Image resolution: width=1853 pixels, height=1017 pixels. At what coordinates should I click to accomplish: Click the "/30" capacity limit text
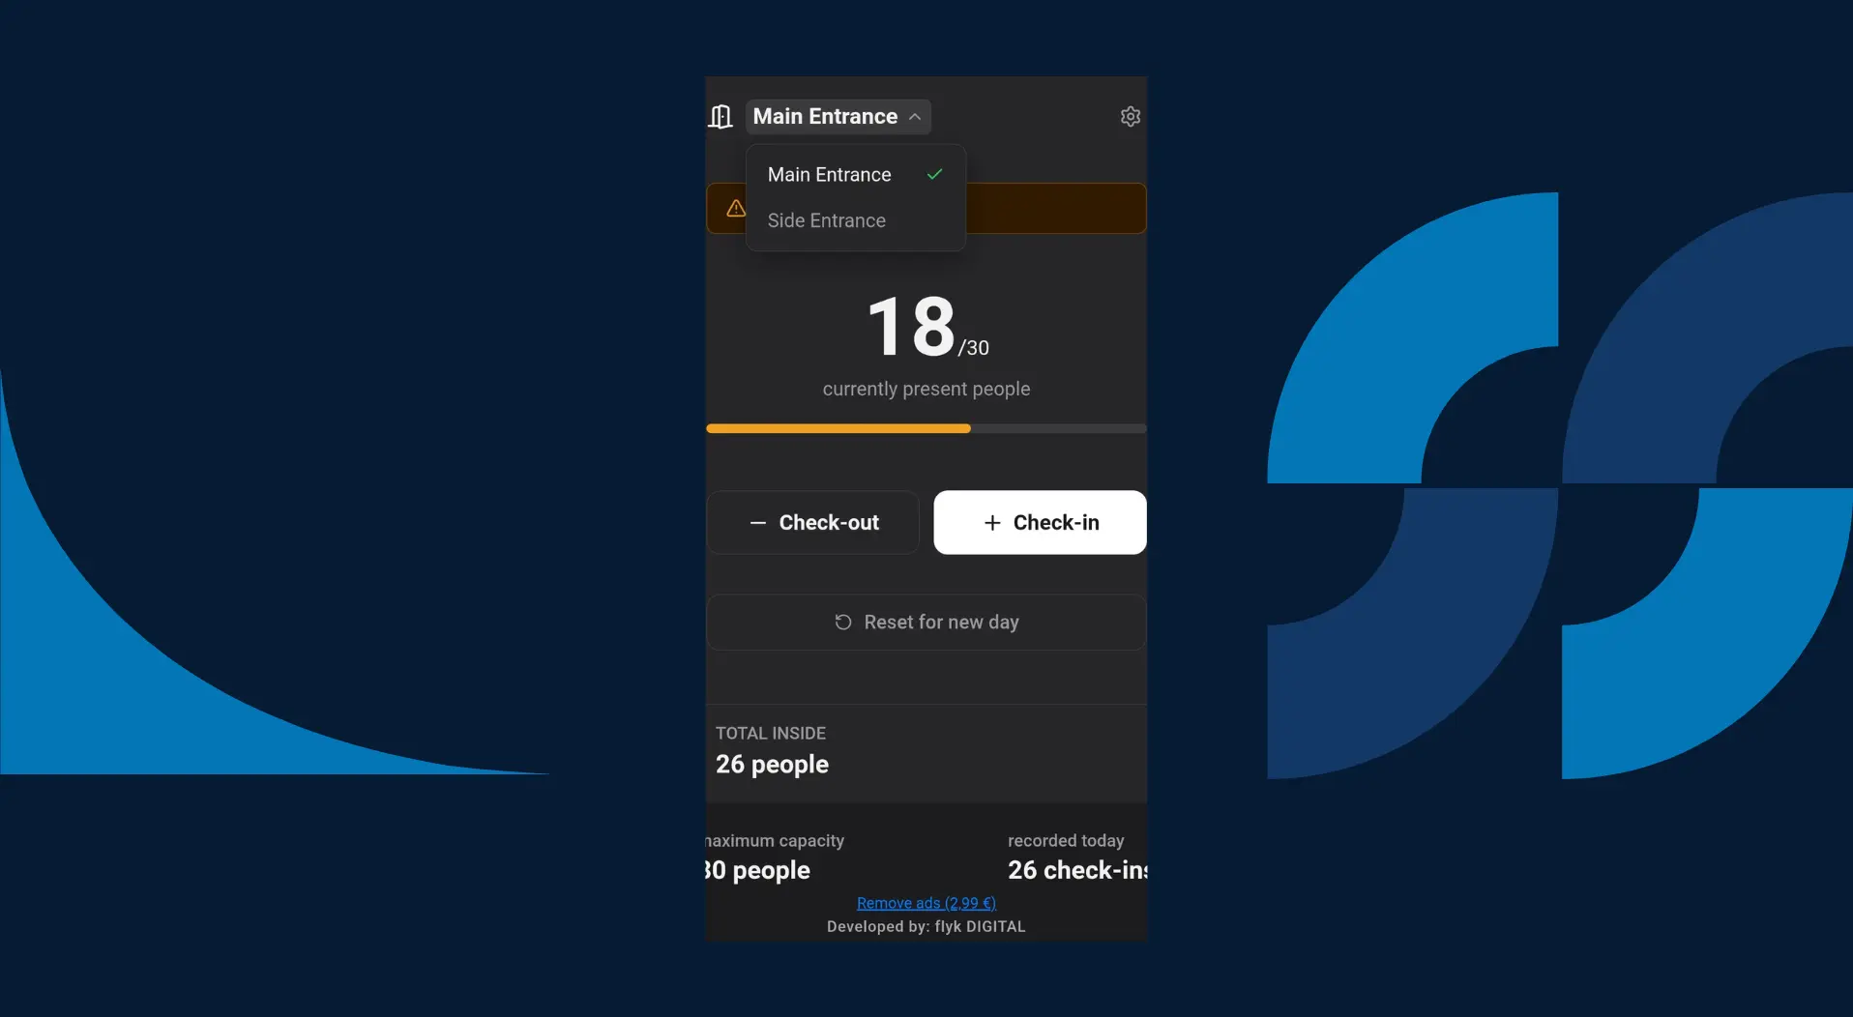(974, 348)
